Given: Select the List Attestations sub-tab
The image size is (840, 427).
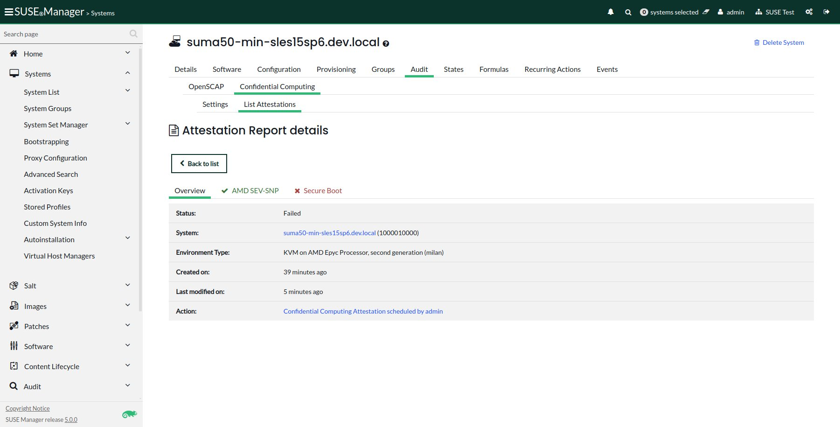Looking at the screenshot, I should 270,104.
